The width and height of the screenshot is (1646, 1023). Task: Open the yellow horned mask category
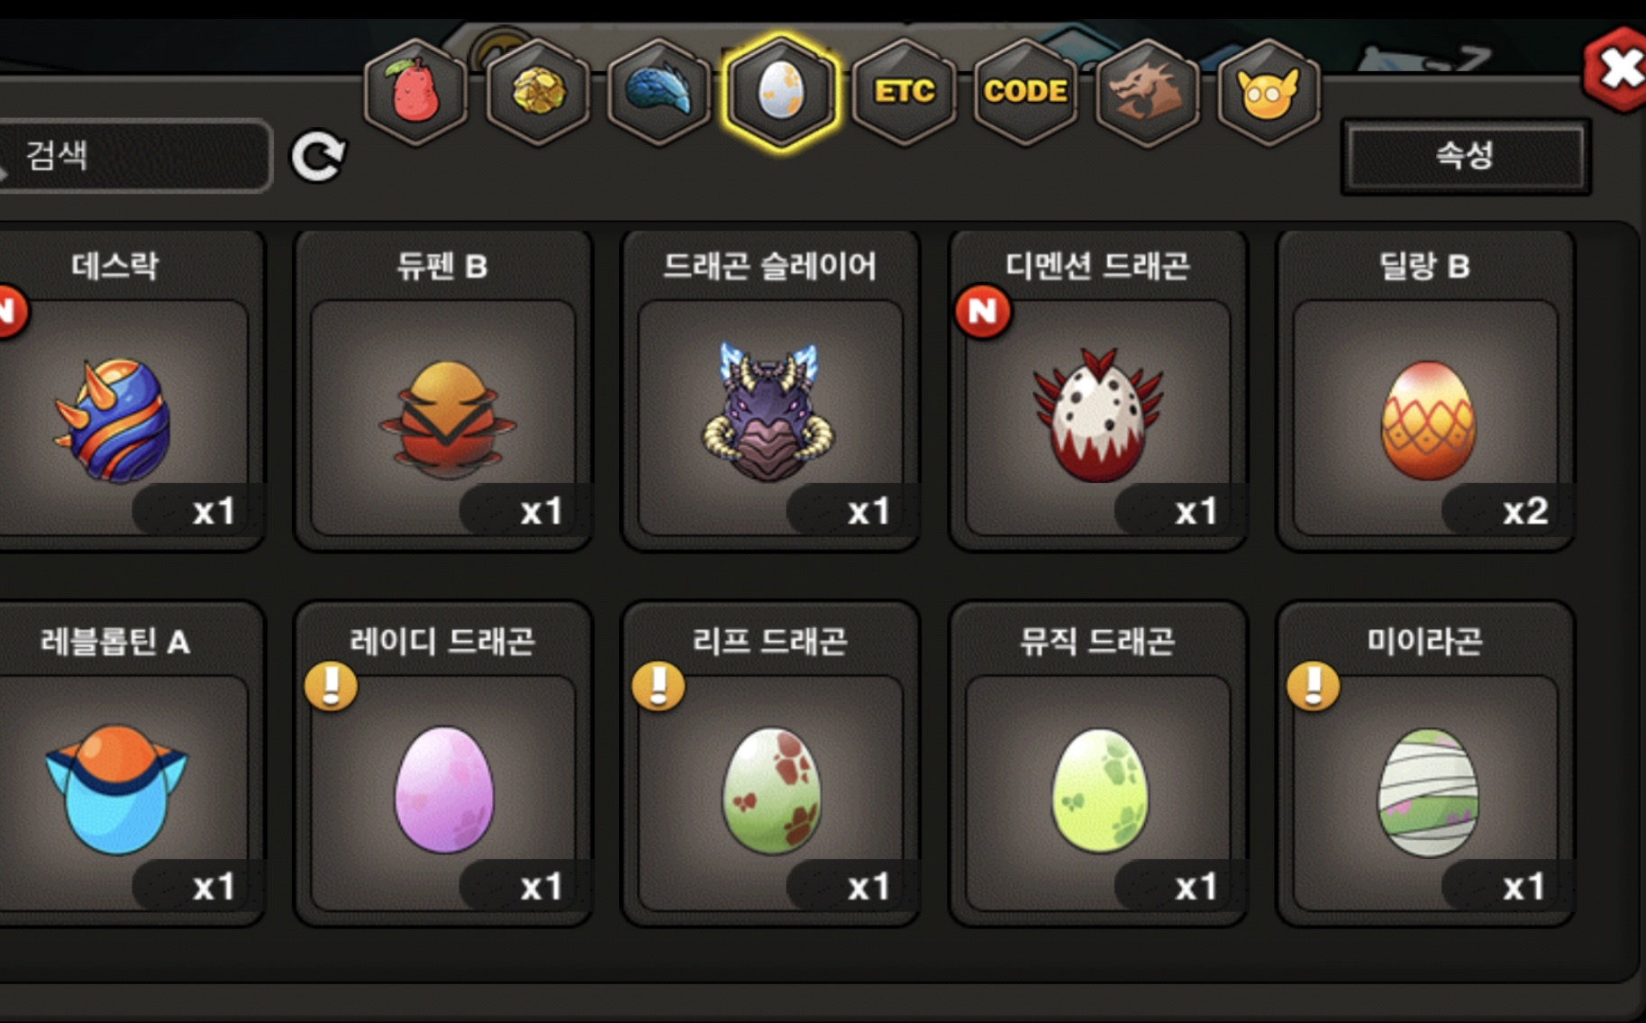[1269, 92]
